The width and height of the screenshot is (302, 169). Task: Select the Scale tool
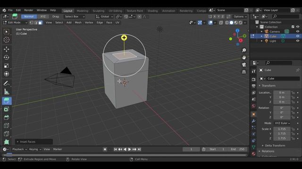pos(7,66)
